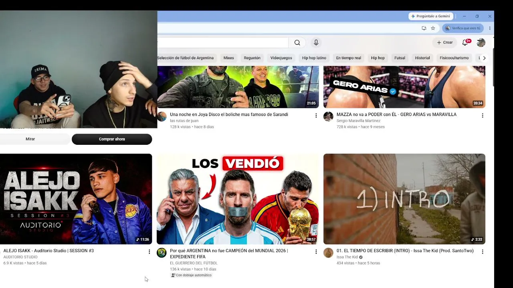The width and height of the screenshot is (513, 288).
Task: Click '434 vistas • hace 5 horas' text
Action: tap(358, 263)
